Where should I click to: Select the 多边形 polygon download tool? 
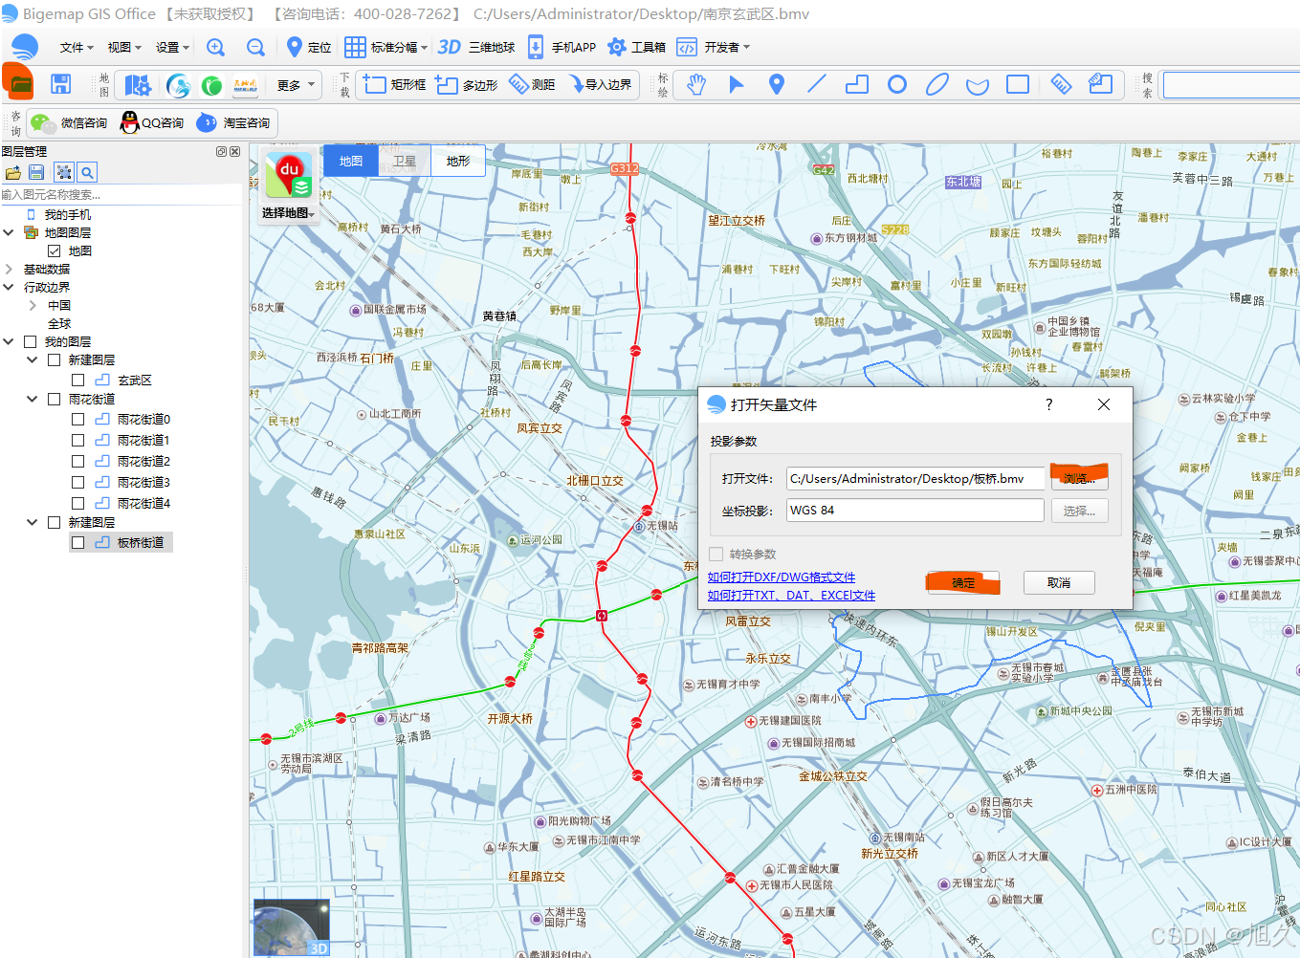click(467, 84)
